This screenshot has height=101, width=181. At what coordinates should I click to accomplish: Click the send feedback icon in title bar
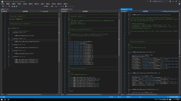point(151,1)
